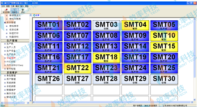Click the 角色:系统管理员 status bar entry
This screenshot has width=197, height=107.
151,106
